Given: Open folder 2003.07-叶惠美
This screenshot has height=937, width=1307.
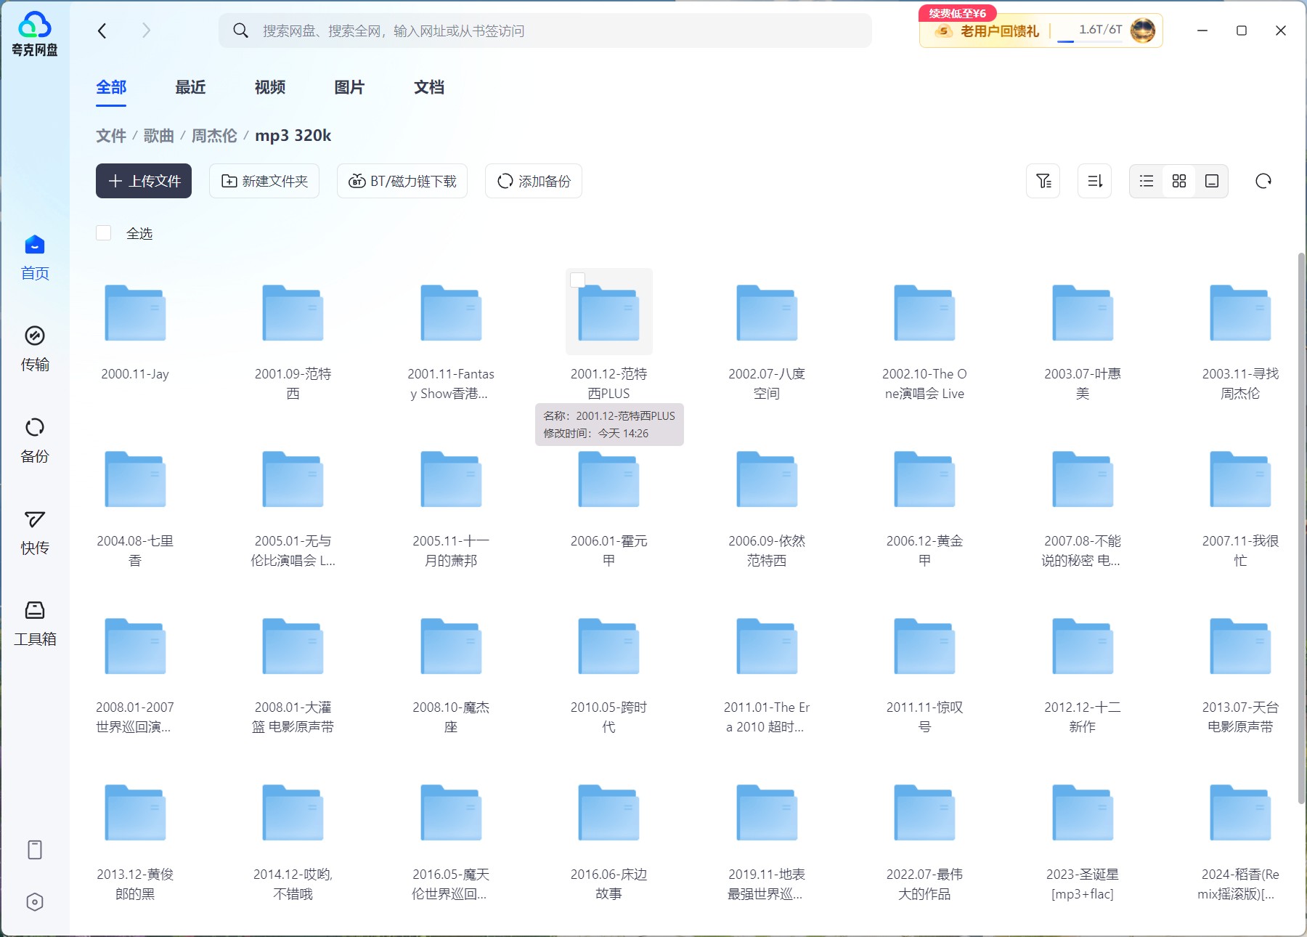Looking at the screenshot, I should pyautogui.click(x=1083, y=312).
